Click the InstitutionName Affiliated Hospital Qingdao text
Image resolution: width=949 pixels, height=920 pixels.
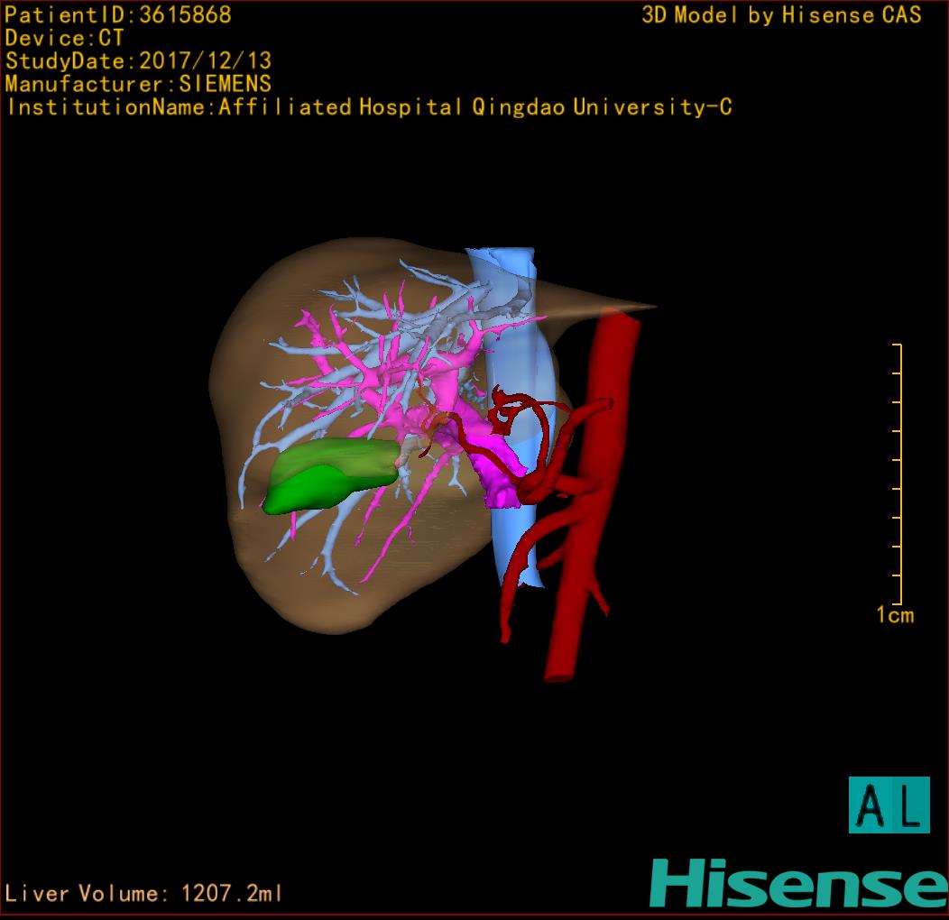click(x=369, y=107)
